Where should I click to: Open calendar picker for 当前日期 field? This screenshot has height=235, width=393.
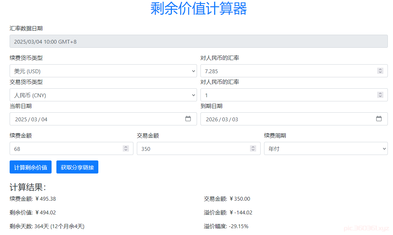(x=188, y=119)
